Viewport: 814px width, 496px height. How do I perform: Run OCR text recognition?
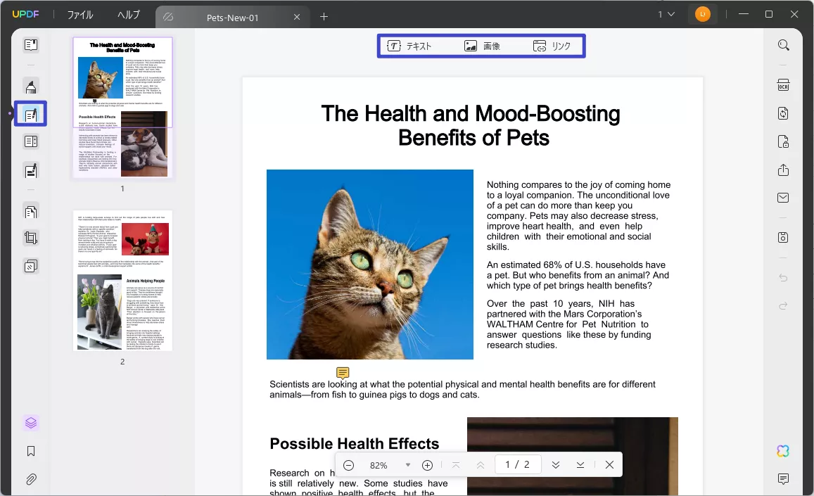pyautogui.click(x=783, y=85)
